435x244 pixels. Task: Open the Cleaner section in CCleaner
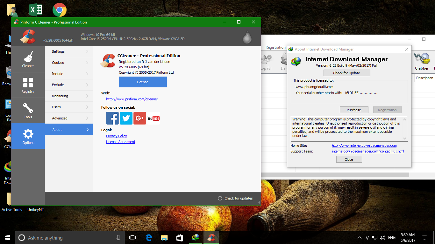[28, 59]
